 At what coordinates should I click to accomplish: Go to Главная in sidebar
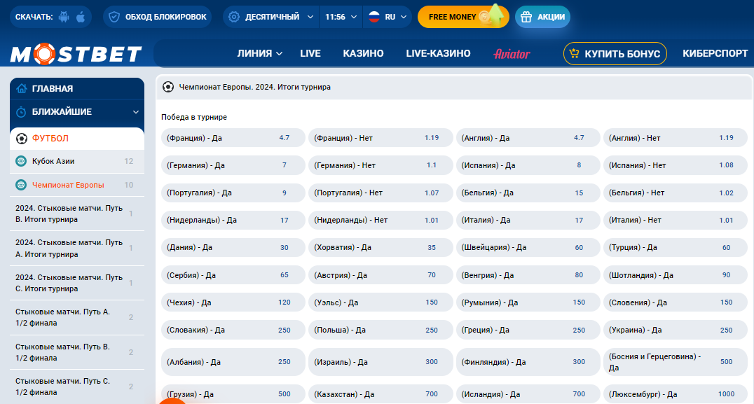coord(77,89)
